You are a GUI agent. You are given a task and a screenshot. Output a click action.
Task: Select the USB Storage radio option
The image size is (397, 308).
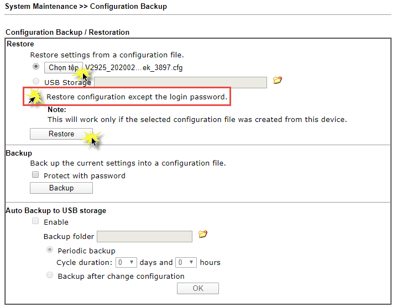36,81
